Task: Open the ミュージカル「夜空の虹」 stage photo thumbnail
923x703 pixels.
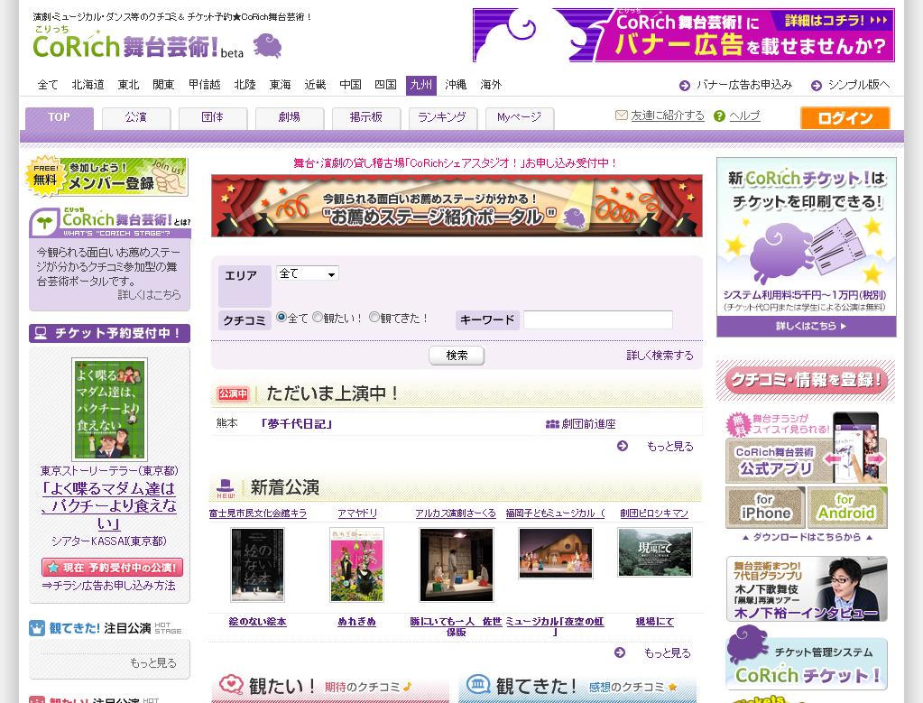Action: point(556,552)
